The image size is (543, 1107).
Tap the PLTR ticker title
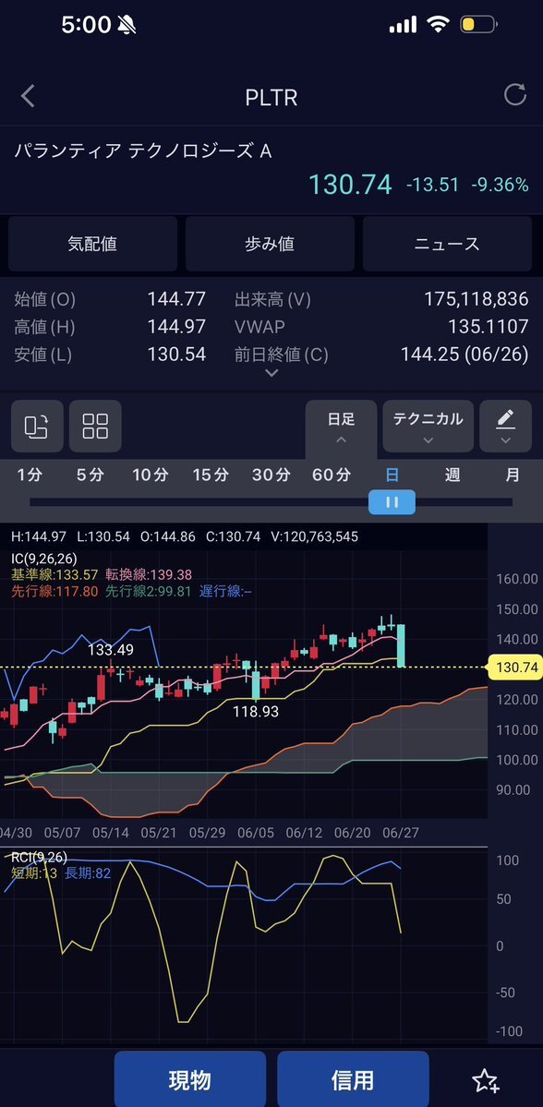click(271, 97)
